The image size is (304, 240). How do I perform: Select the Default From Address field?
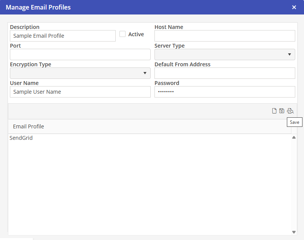(224, 73)
